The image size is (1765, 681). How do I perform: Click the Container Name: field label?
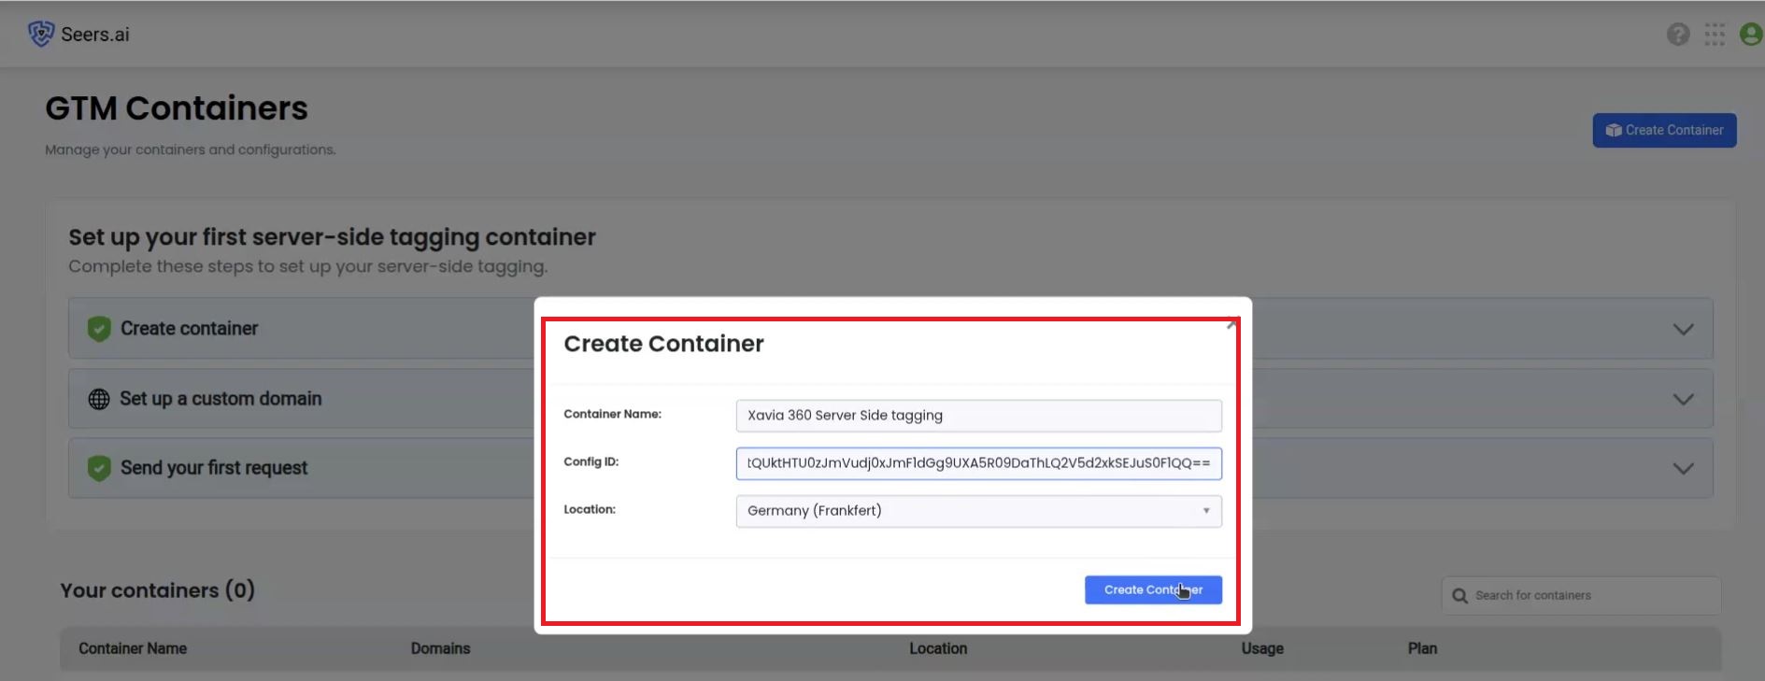(x=612, y=414)
